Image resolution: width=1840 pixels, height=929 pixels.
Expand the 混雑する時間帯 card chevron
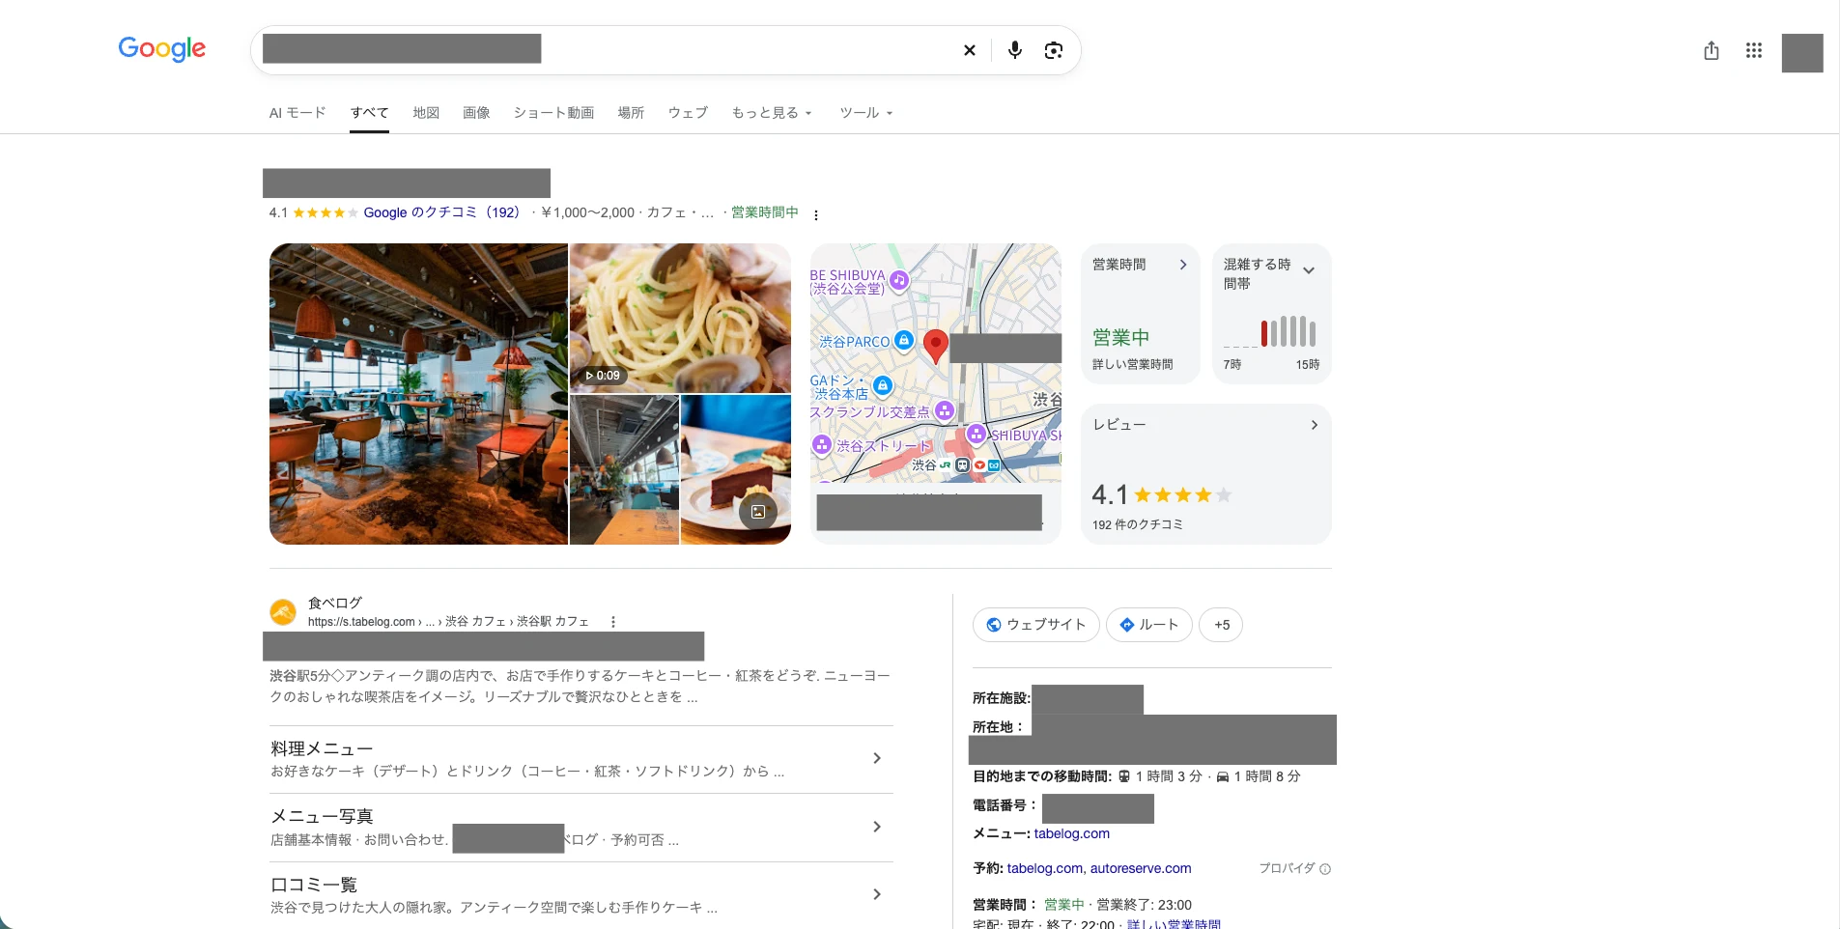[1309, 270]
